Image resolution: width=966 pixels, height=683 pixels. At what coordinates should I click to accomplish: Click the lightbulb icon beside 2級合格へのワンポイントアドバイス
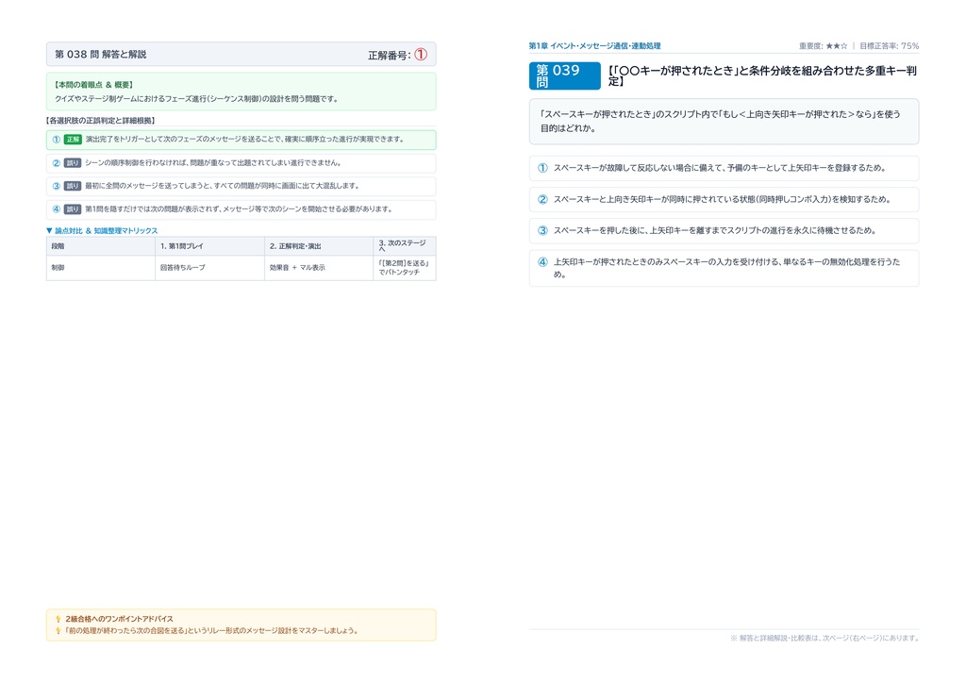click(58, 619)
